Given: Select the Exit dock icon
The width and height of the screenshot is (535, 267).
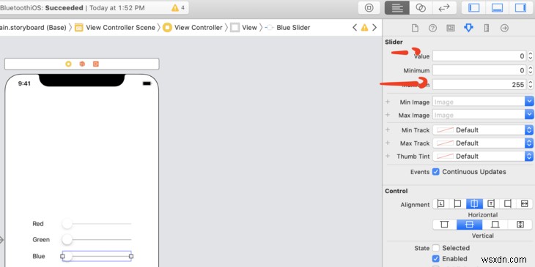Looking at the screenshot, I should coord(96,64).
